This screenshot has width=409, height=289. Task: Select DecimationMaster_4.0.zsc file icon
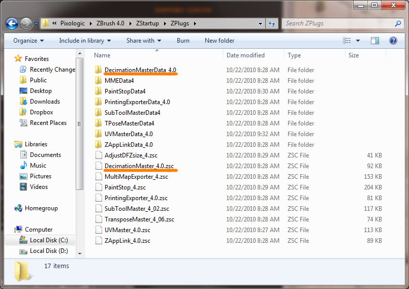point(99,166)
